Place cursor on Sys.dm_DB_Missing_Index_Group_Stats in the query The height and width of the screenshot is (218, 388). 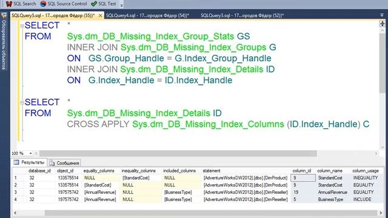pyautogui.click(x=150, y=36)
